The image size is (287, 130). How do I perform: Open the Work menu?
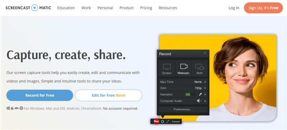[86, 8]
